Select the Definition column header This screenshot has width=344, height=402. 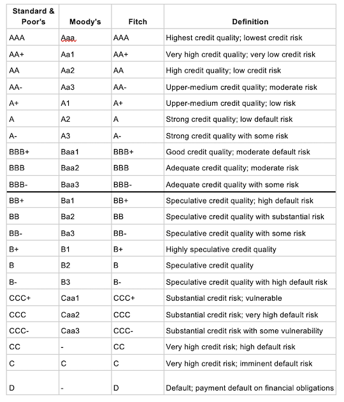[x=250, y=17]
